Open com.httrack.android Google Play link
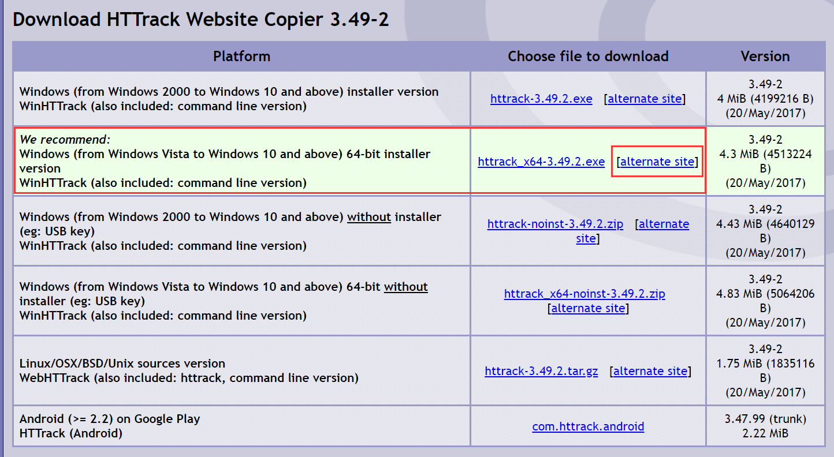834x457 pixels. (x=588, y=426)
